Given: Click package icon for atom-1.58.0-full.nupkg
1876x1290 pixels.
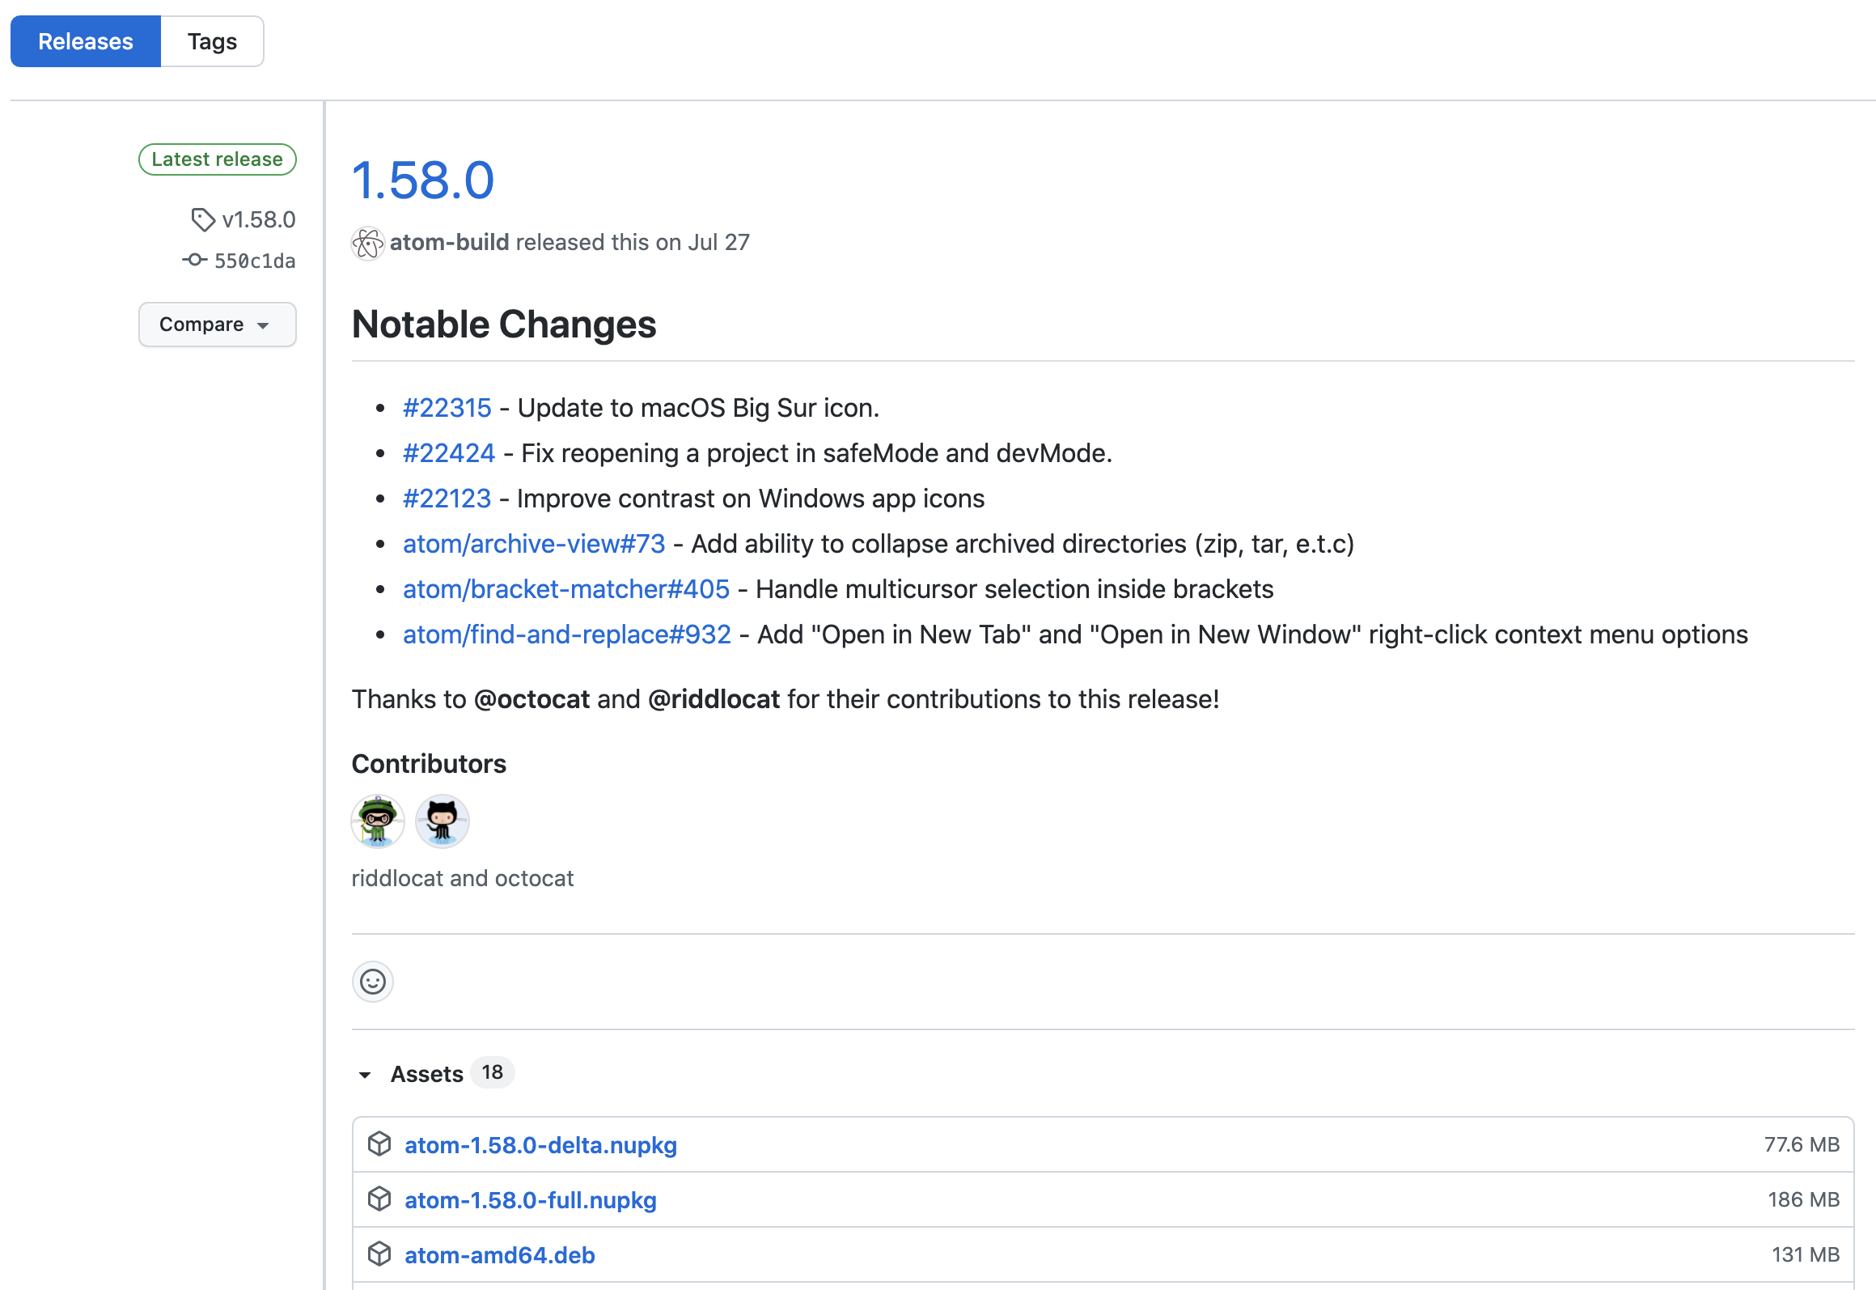Looking at the screenshot, I should [x=379, y=1199].
